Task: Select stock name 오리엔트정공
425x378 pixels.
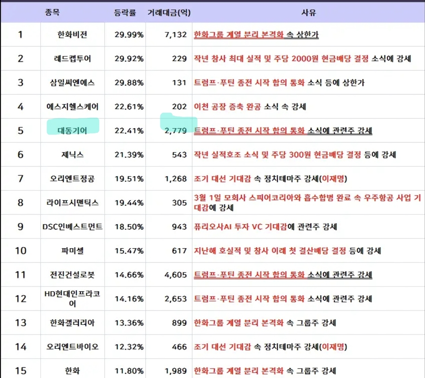Action: pos(72,179)
